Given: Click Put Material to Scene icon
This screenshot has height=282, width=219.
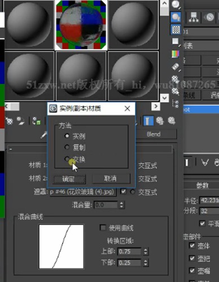Looking at the screenshot, I should [x=21, y=121].
